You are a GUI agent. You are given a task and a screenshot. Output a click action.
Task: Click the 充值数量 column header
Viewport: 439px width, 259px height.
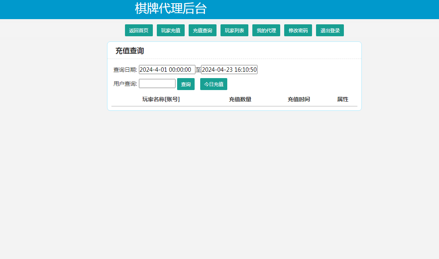click(x=240, y=99)
